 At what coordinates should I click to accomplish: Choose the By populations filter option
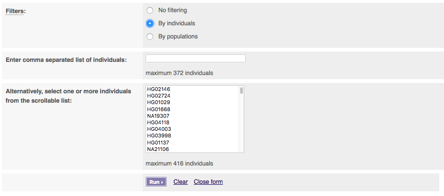click(150, 36)
